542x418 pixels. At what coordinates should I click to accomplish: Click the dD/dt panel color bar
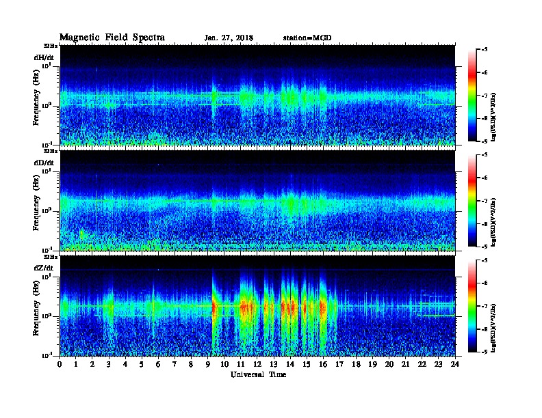tap(472, 201)
